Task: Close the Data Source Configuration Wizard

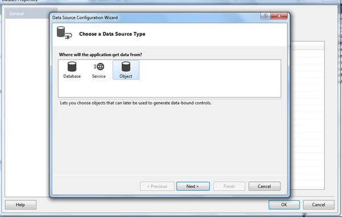Action: pos(279,16)
